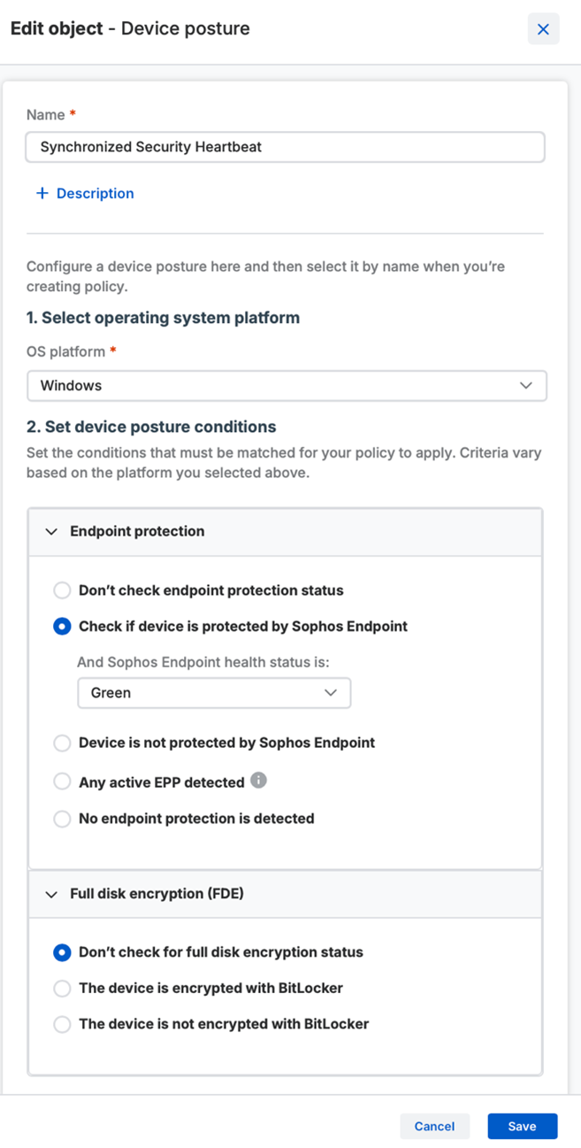Viewport: 581px width, 1148px height.
Task: Open the OS platform dropdown showing Windows
Action: (x=286, y=385)
